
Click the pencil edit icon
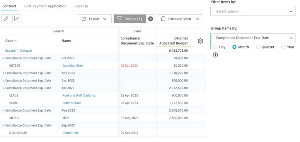click(6, 19)
